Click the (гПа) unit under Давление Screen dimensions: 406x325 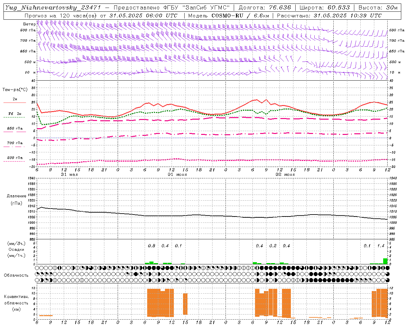pyautogui.click(x=16, y=203)
